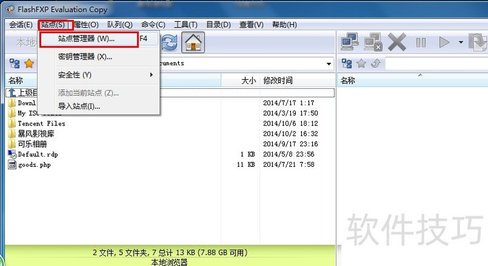Open the 帮助(H) menu
This screenshot has width=488, height=266.
(284, 25)
